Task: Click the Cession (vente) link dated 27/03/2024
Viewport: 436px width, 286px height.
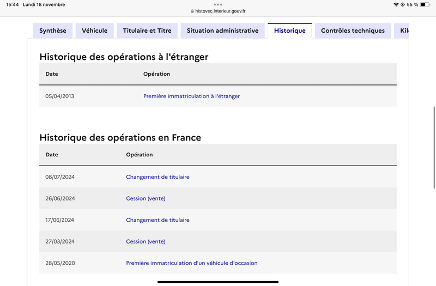Action: (146, 241)
